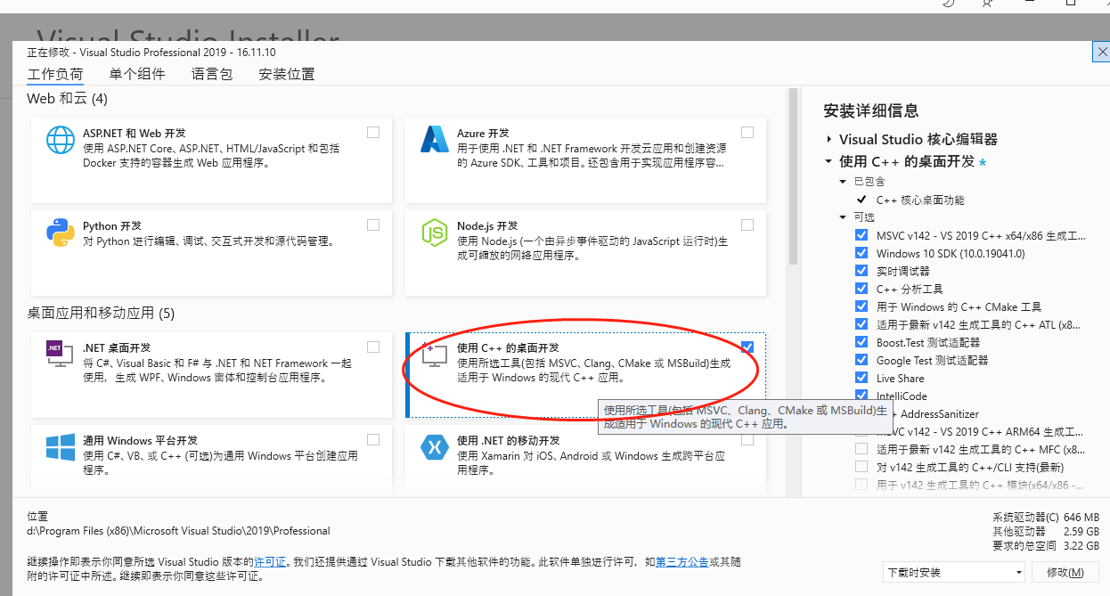Collapse 使用 C++ 的桌面开发 in installation details
Viewport: 1110px width, 596px height.
[828, 161]
